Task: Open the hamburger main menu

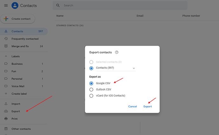Action: coord(6,6)
